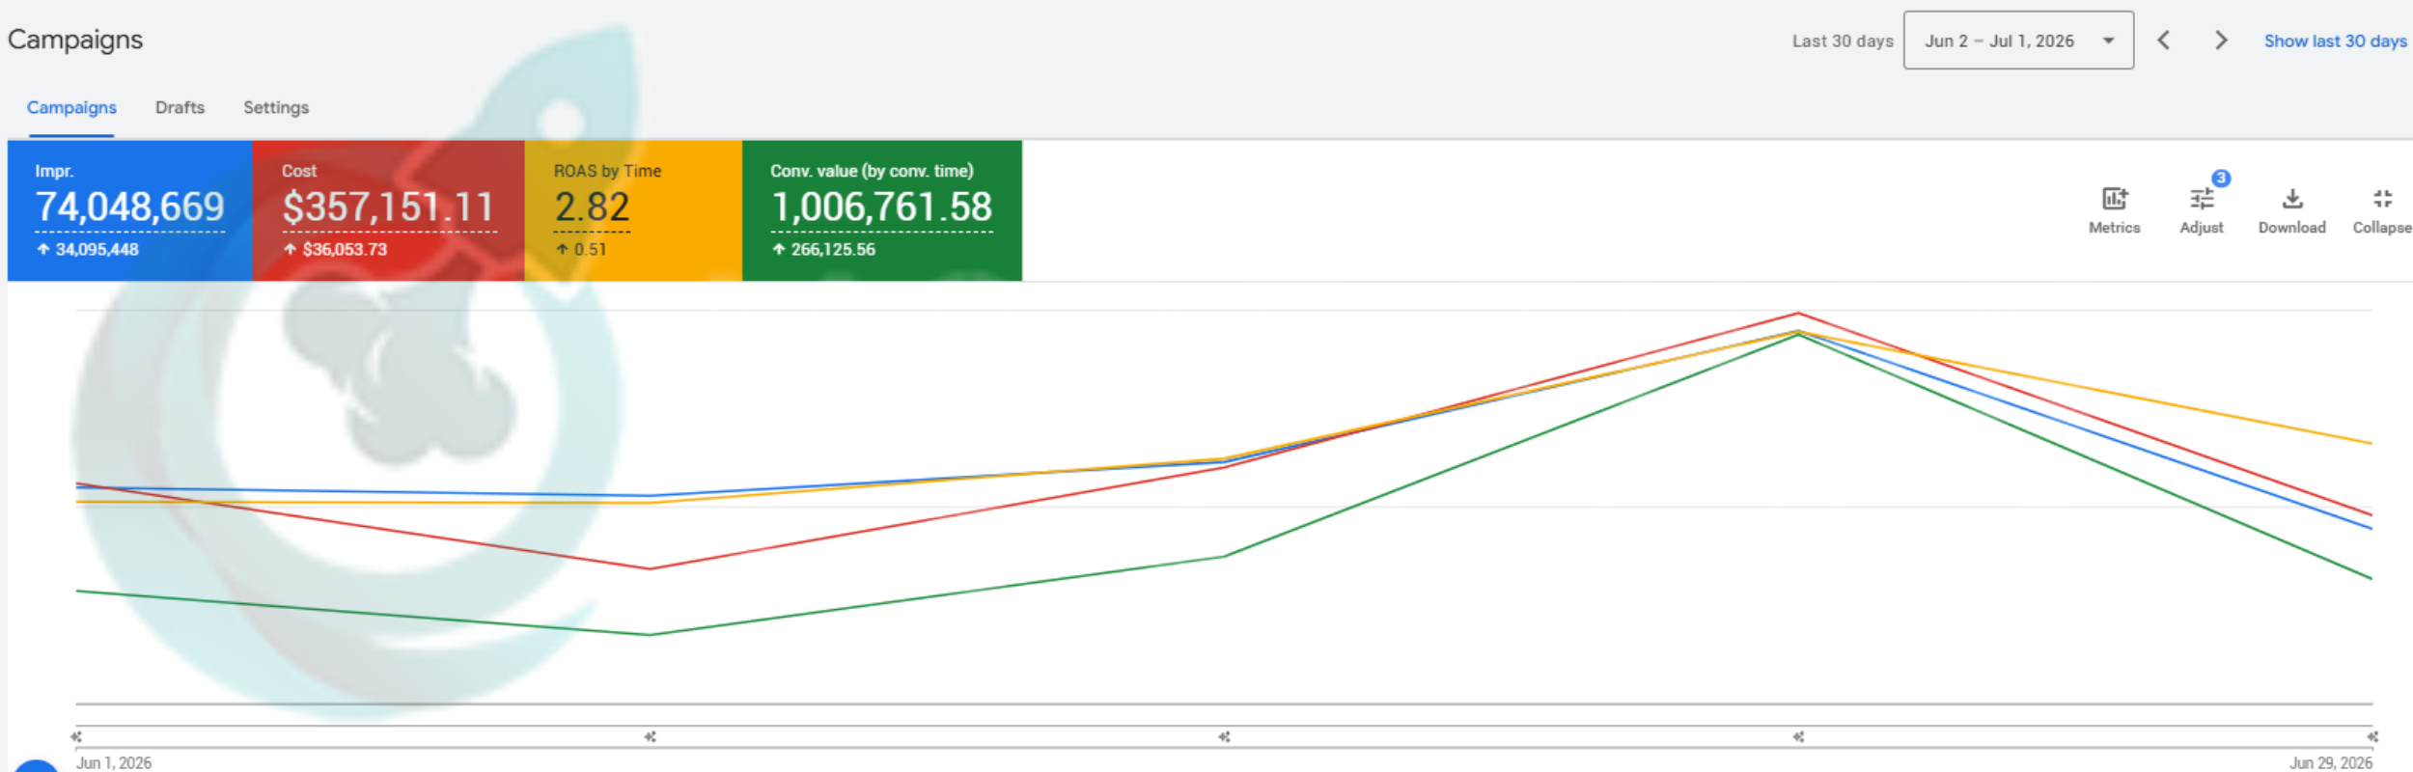Image resolution: width=2413 pixels, height=772 pixels.
Task: Open the Impr. metric scorecard selector
Action: coord(129,210)
